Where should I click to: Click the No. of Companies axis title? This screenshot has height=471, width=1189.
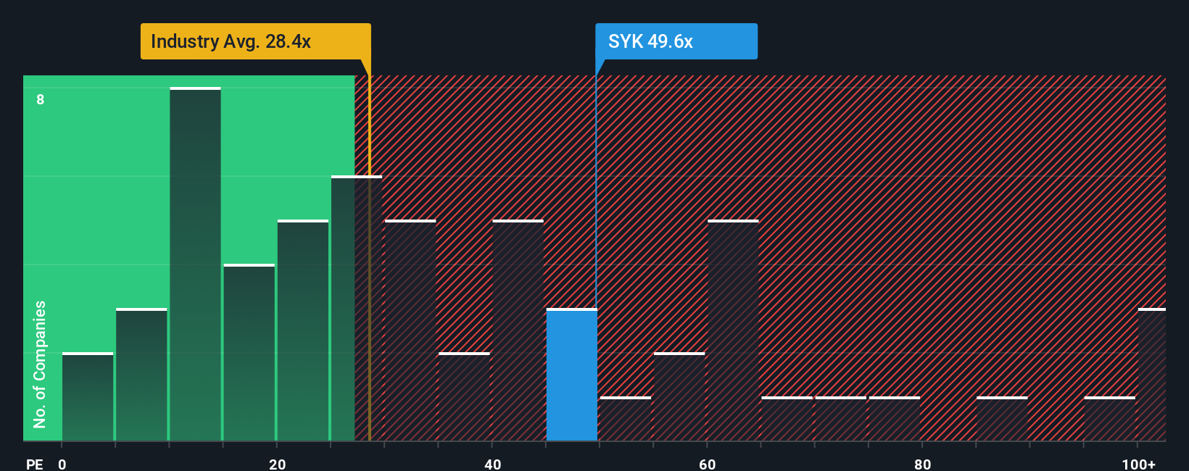(x=40, y=364)
